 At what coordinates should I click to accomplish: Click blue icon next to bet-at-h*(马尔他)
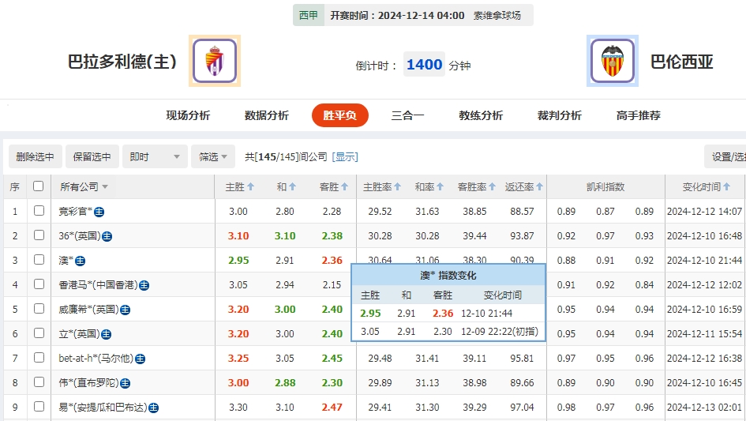140,359
